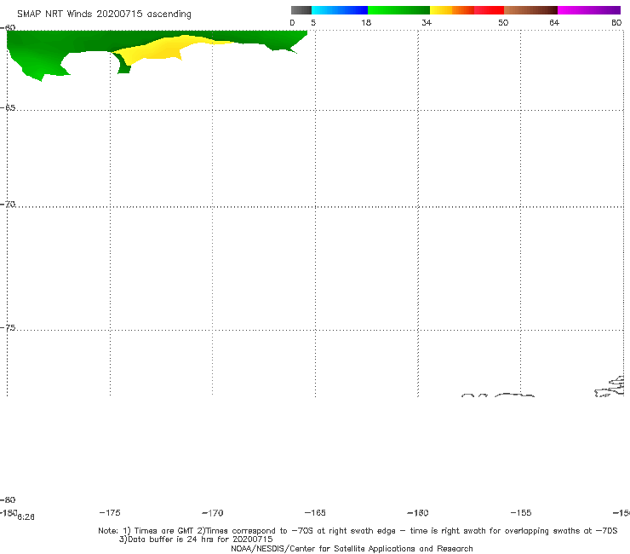
Task: Click the latitude label '-70'
Action: (8, 205)
